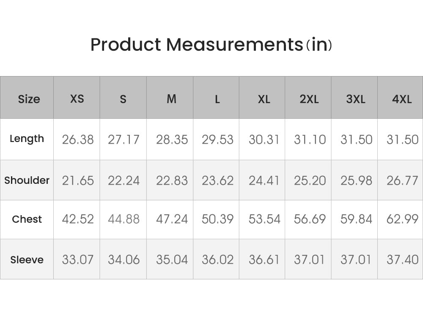The height and width of the screenshot is (317, 423).
Task: Click the 3XL length value 31.50
Action: coord(356,139)
